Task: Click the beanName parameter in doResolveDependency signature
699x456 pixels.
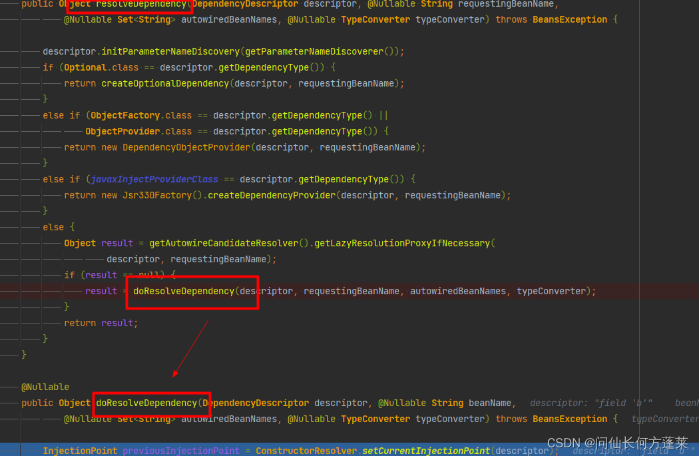Action: (489, 403)
